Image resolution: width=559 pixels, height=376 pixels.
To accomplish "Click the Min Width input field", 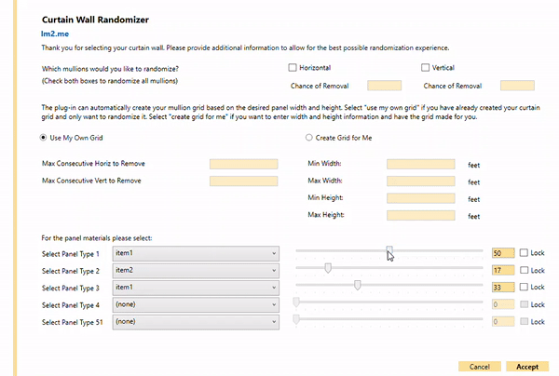I will pyautogui.click(x=420, y=164).
